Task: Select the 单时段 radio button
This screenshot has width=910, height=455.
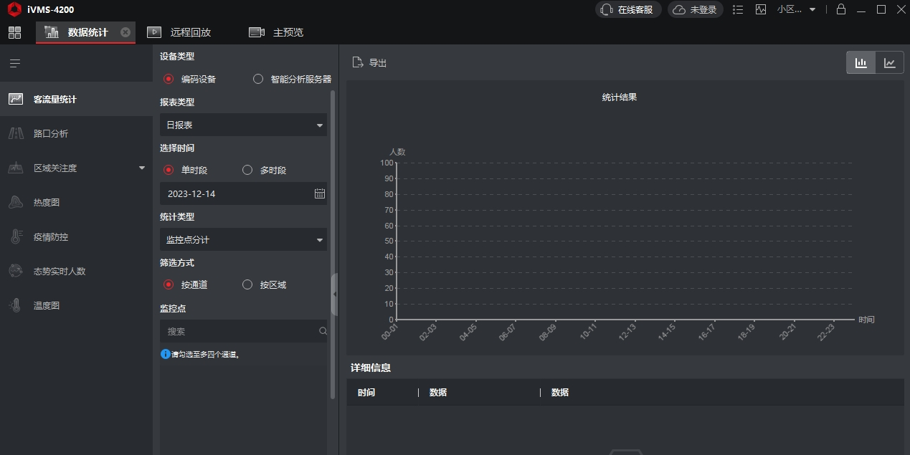Action: coord(169,170)
